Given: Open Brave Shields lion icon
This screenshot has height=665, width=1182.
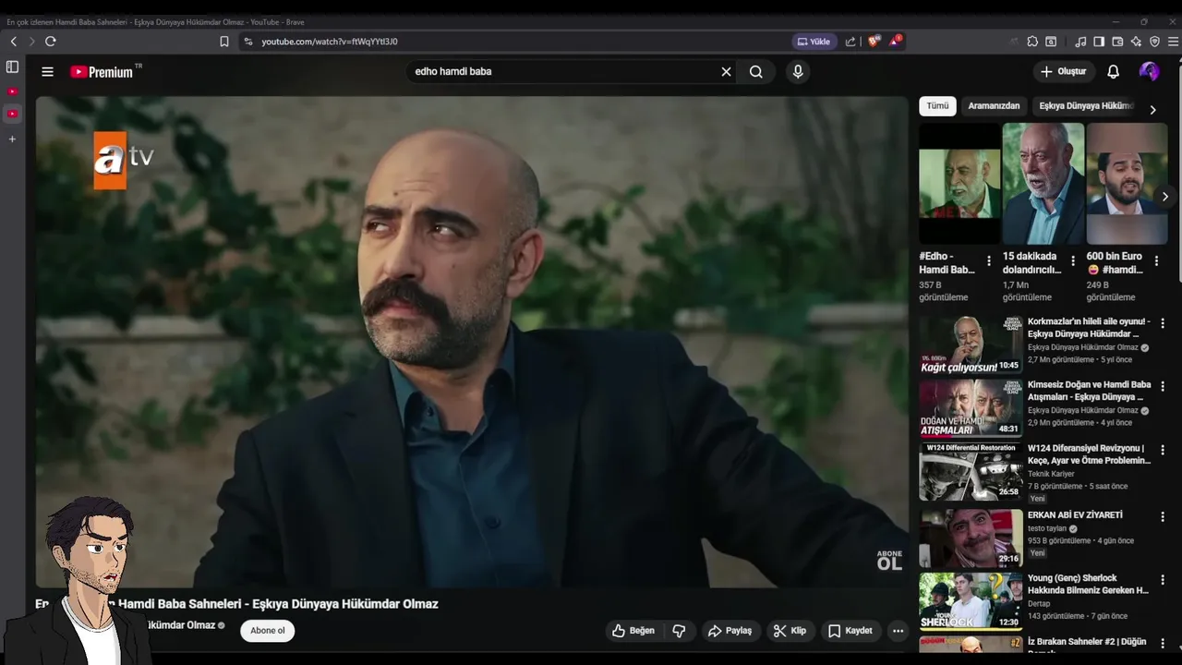Looking at the screenshot, I should click(x=874, y=41).
